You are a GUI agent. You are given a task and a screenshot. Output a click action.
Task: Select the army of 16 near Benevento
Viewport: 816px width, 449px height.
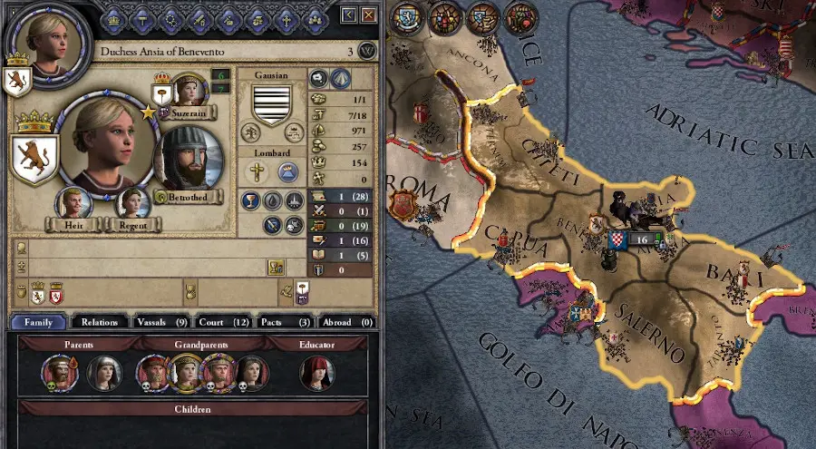coord(636,239)
